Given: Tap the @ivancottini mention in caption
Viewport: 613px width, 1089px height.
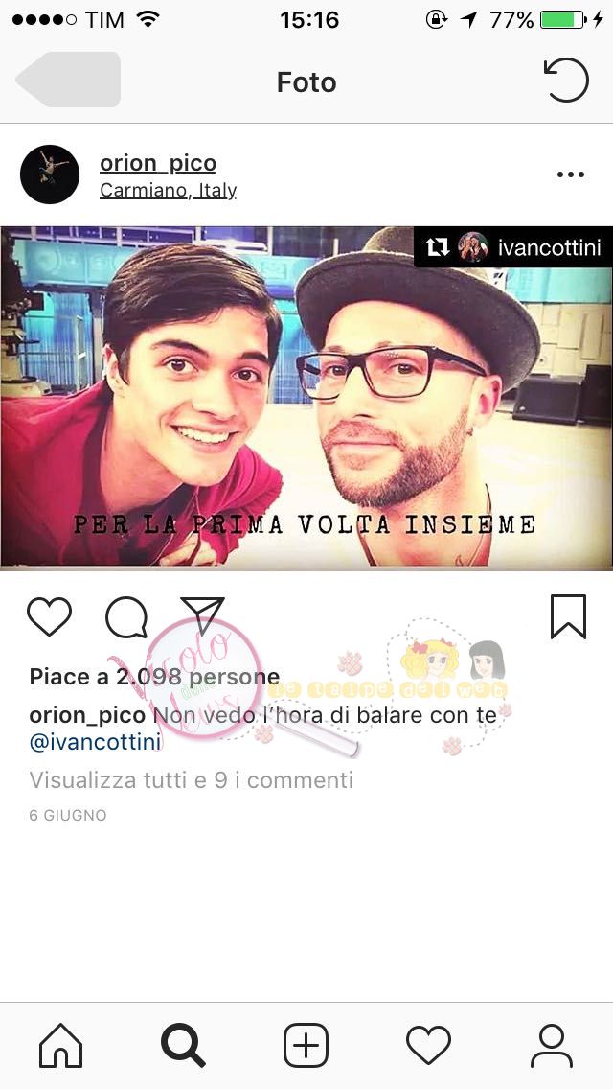Looking at the screenshot, I should pos(95,742).
